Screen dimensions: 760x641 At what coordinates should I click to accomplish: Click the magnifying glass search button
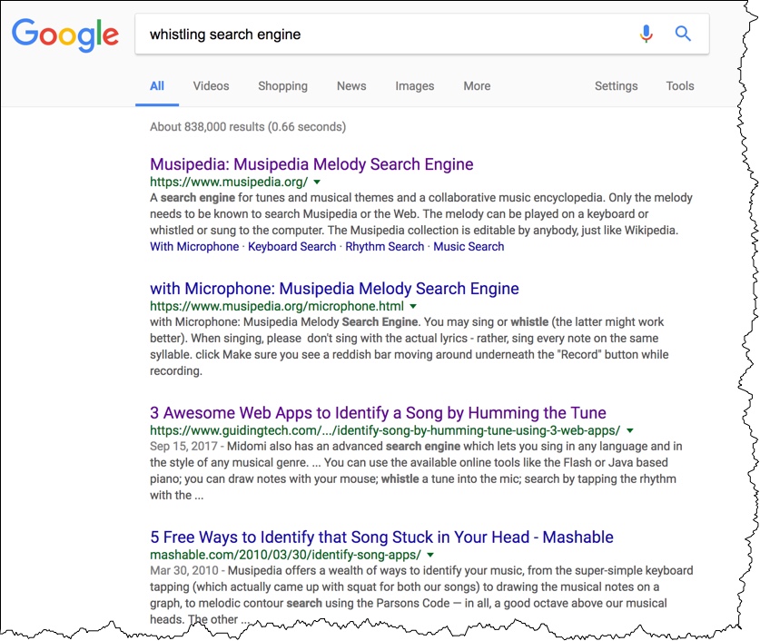[683, 35]
